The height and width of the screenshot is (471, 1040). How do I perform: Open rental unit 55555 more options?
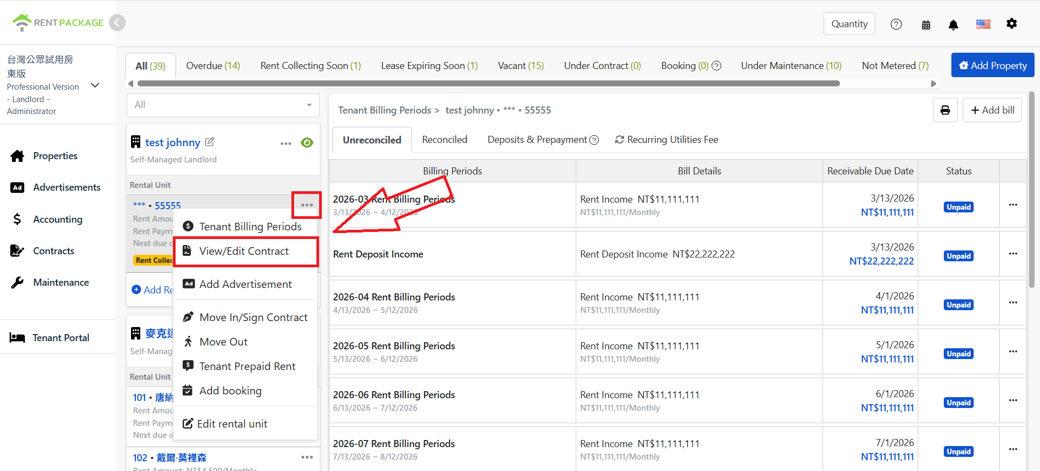(x=307, y=205)
